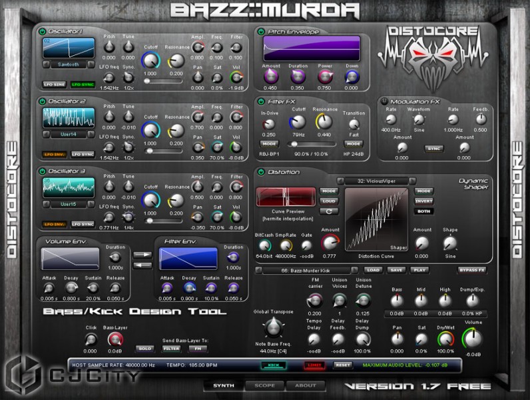Click the Oscillator 1 Sawtooth waveform display
Screen dimensions: 530x400
[69, 48]
